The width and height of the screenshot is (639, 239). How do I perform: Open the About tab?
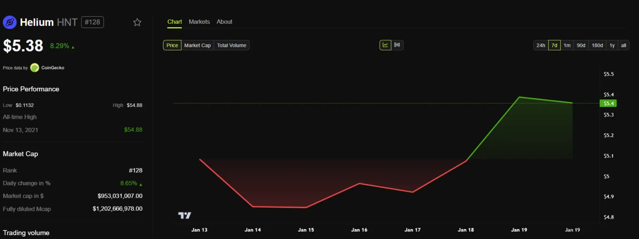point(225,22)
